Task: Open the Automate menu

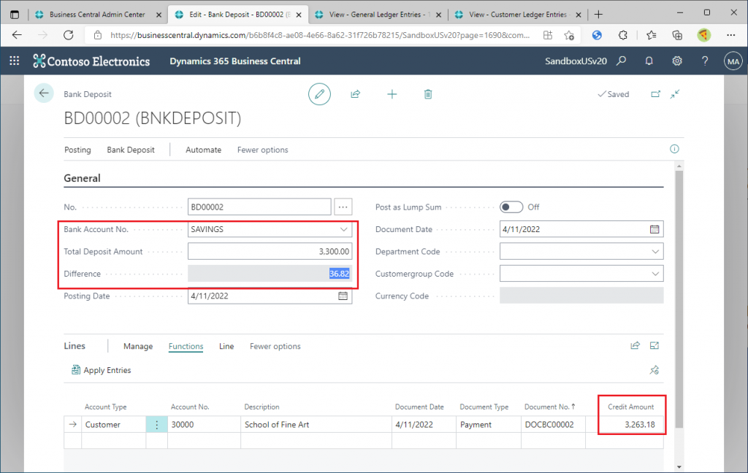Action: click(x=203, y=150)
